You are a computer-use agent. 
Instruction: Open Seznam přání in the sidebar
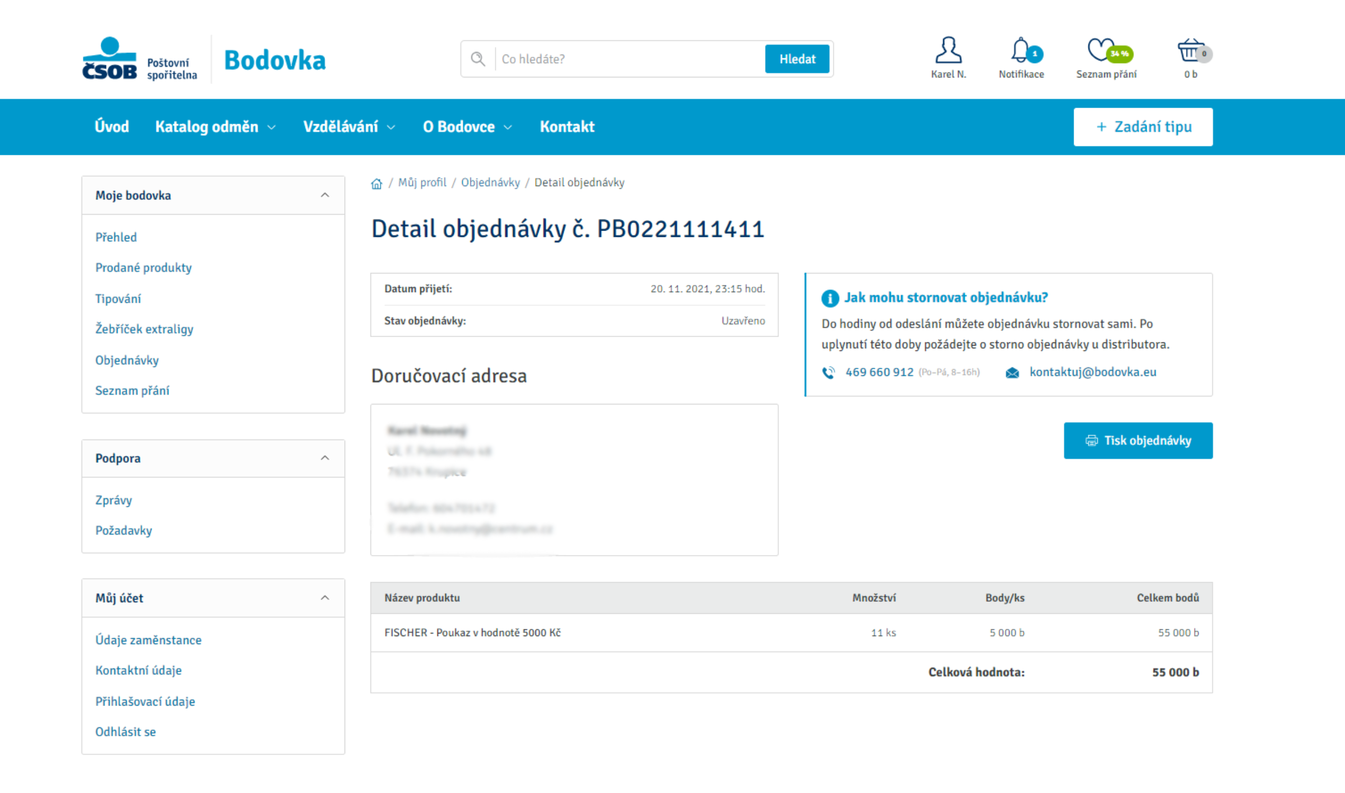[x=132, y=391]
